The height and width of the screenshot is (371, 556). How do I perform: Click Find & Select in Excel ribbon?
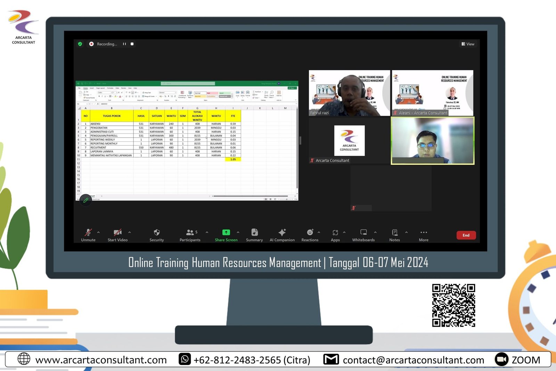pos(271,94)
